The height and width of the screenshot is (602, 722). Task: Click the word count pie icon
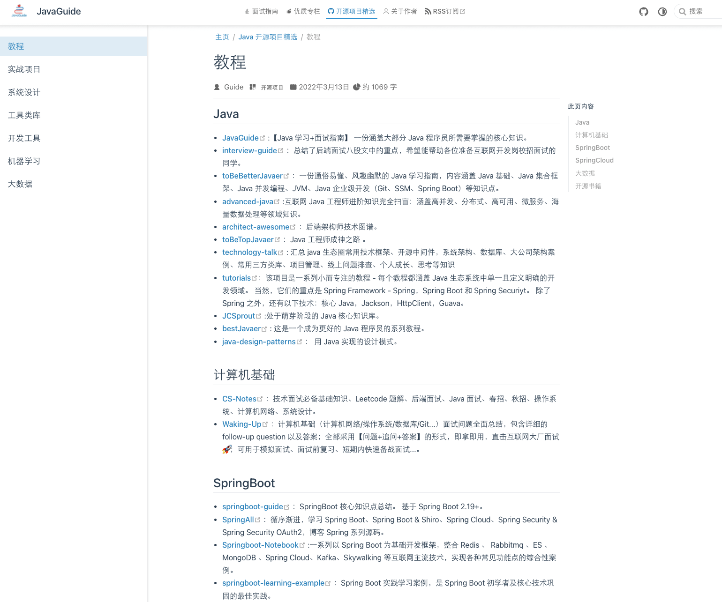pyautogui.click(x=356, y=87)
